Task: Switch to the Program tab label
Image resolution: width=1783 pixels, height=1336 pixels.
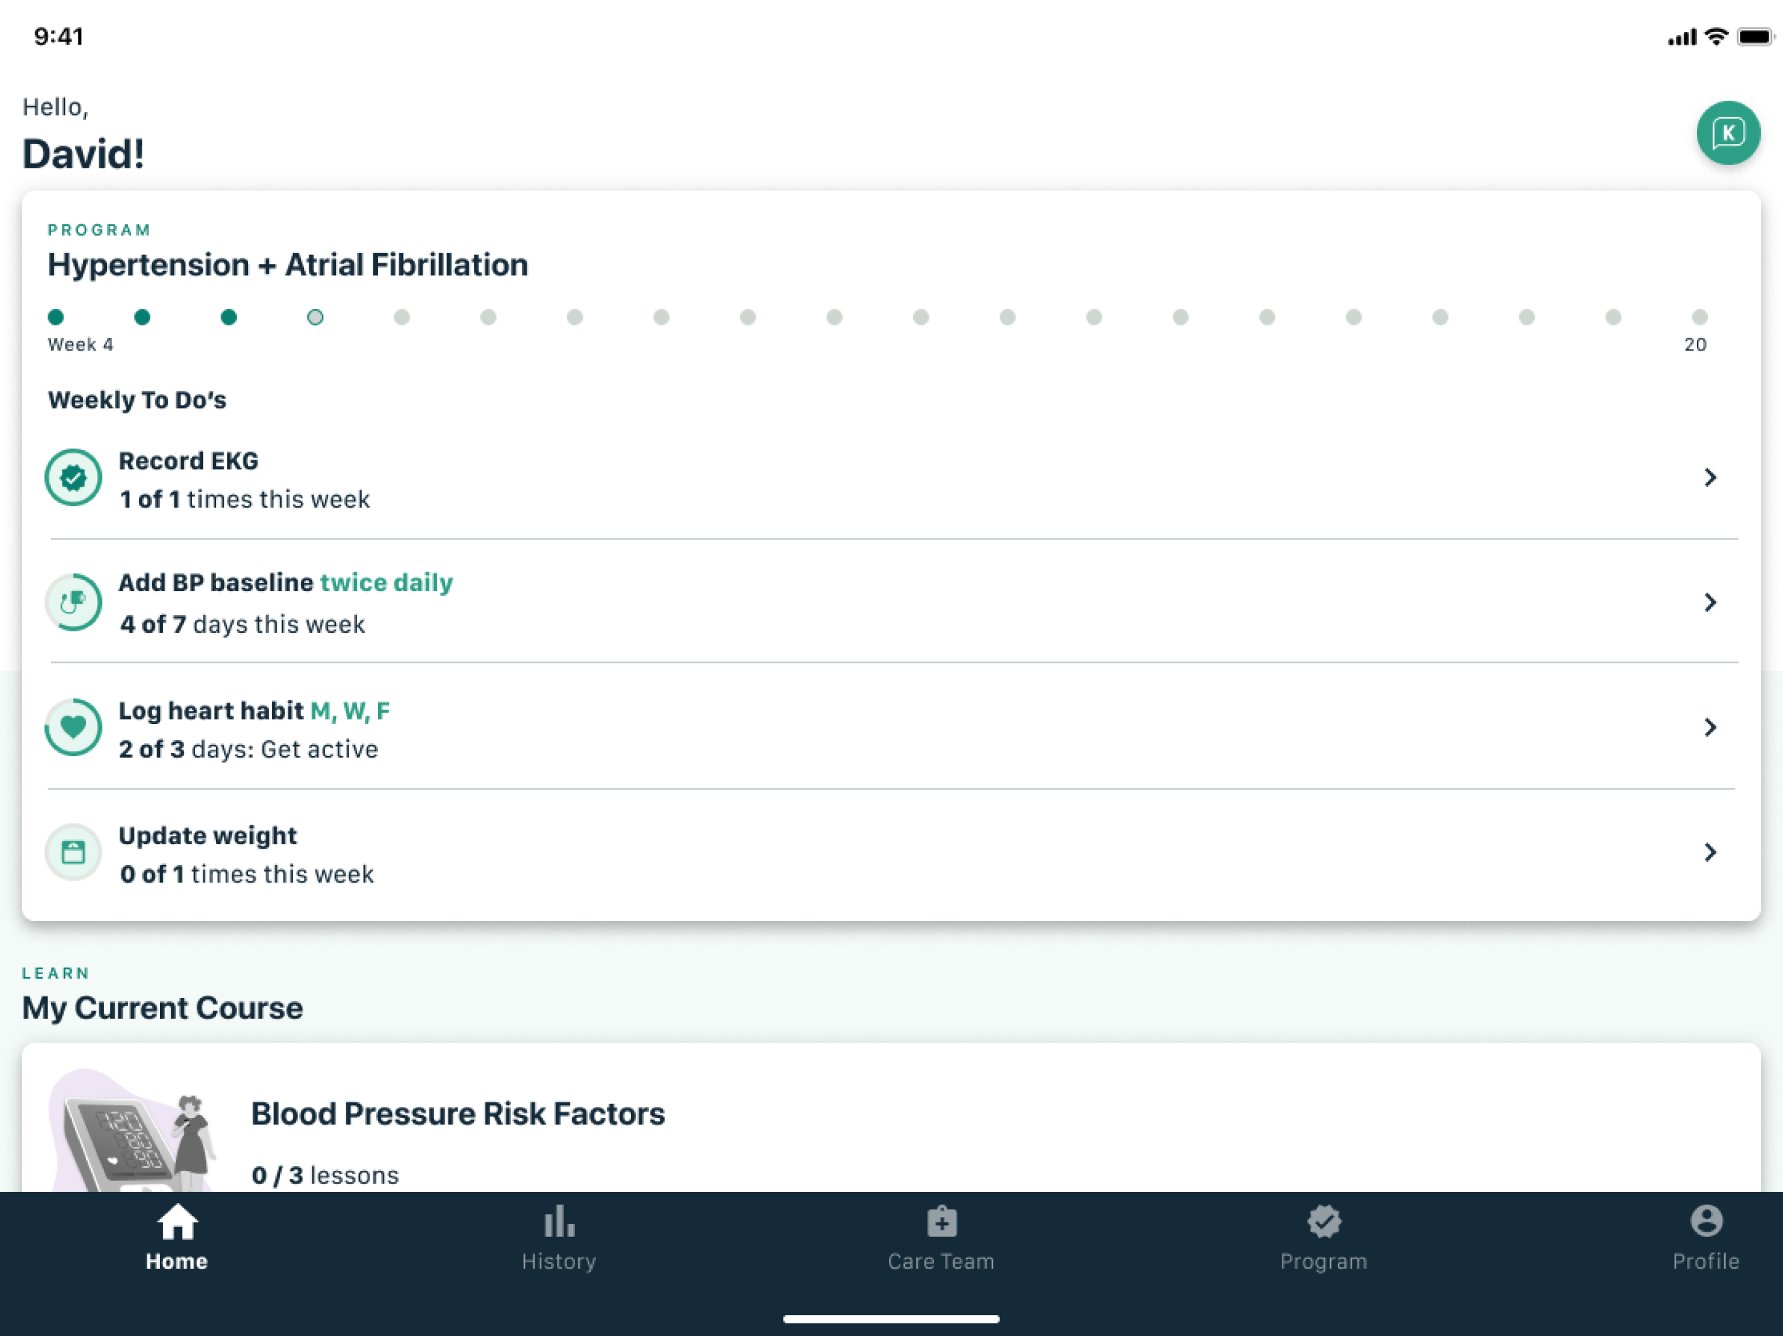Action: [1324, 1261]
